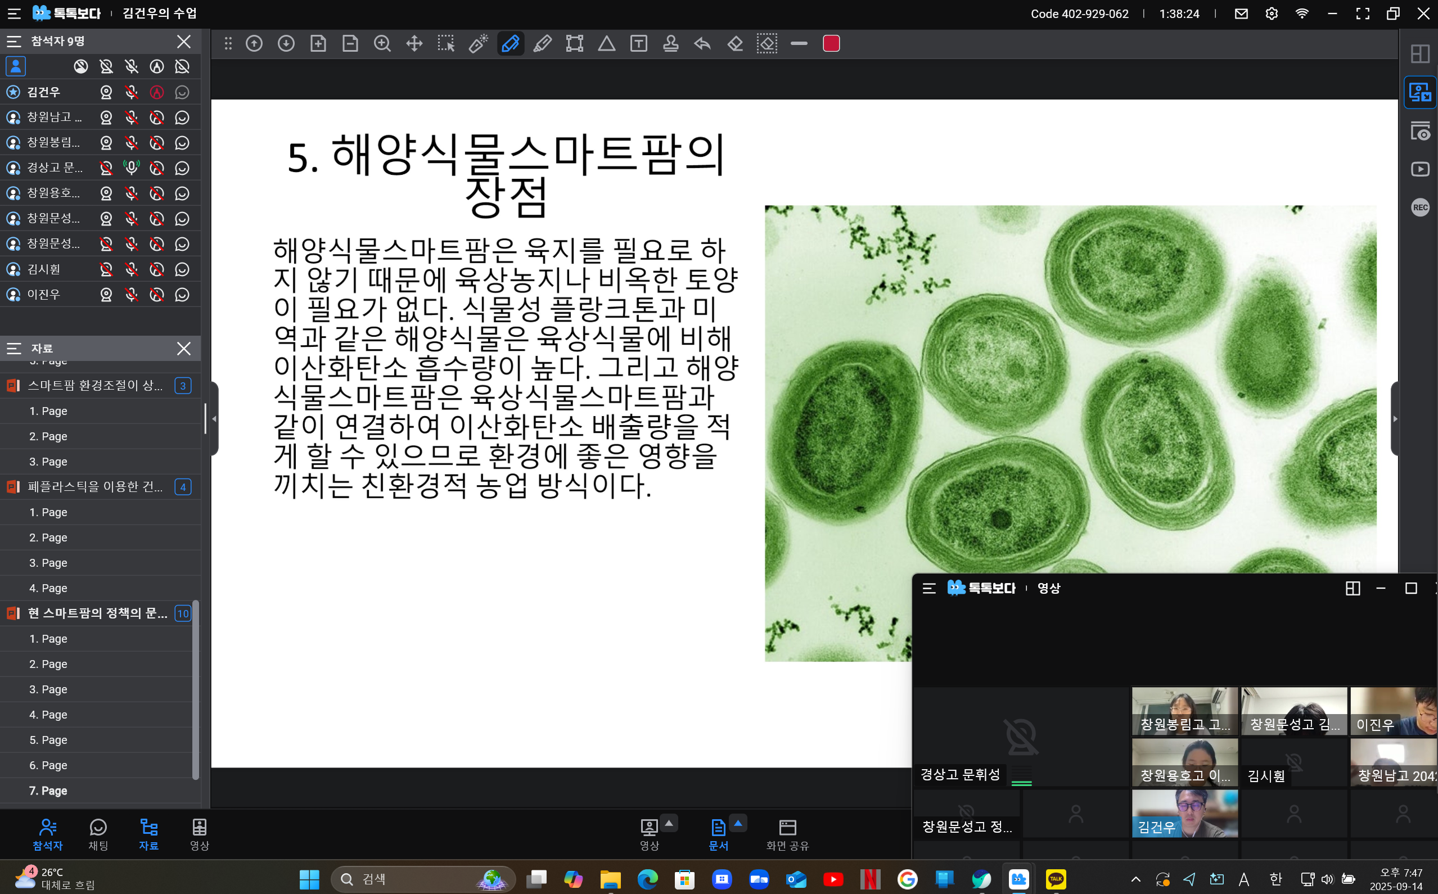Toggle microphone for 김시훤
Image resolution: width=1438 pixels, height=894 pixels.
(x=131, y=270)
